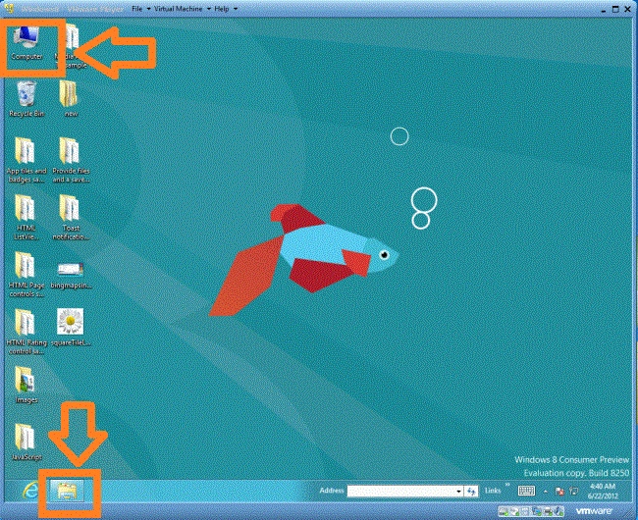The image size is (638, 520).
Task: Click the VMware printer status icon
Action: (x=548, y=511)
